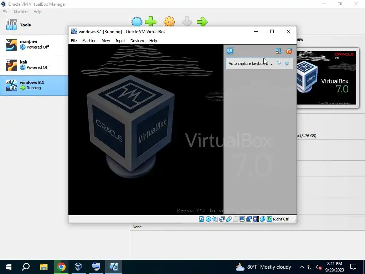This screenshot has width=365, height=274.
Task: Click the mouse integration status icon
Action: (262, 219)
